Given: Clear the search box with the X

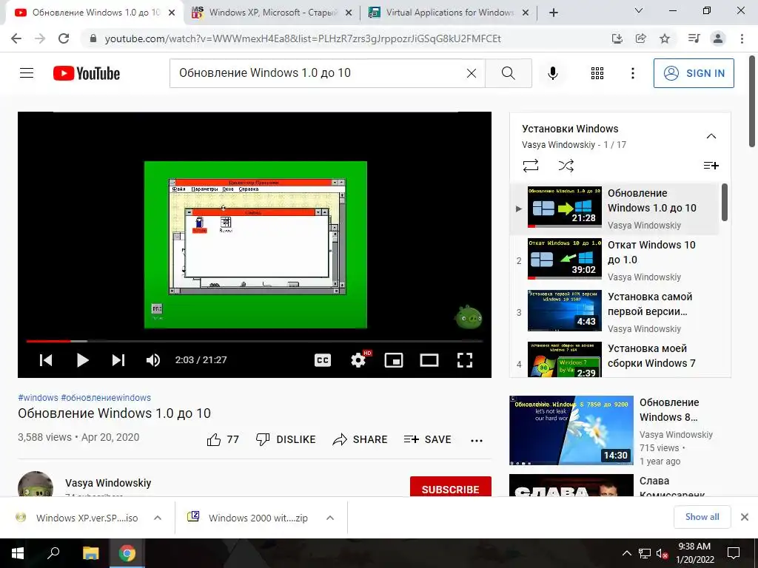Looking at the screenshot, I should click(472, 73).
